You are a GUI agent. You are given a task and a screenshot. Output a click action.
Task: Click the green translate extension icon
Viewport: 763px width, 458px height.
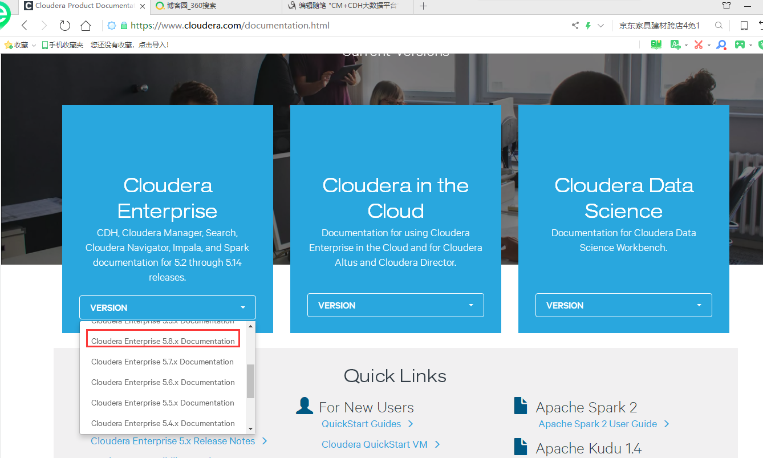pyautogui.click(x=675, y=44)
